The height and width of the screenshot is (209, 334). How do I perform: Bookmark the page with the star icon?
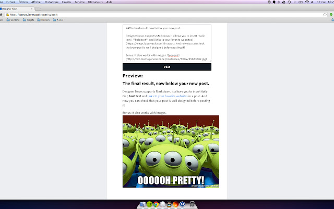[325, 15]
